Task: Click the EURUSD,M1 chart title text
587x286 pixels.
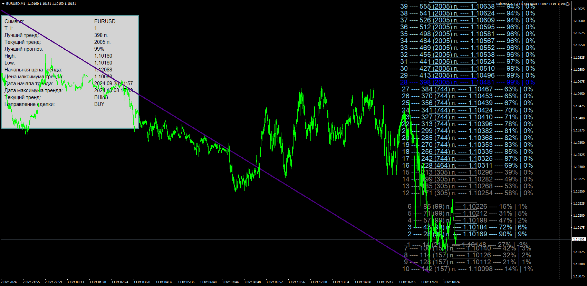Action: point(16,4)
